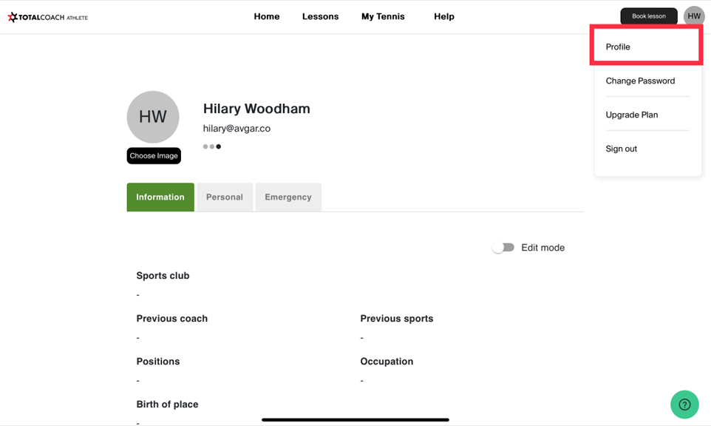The height and width of the screenshot is (426, 711).
Task: Click the hilary@avgar.co email text
Action: pos(237,129)
